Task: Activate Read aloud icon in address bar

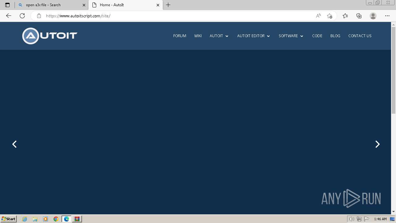Action: (318, 16)
